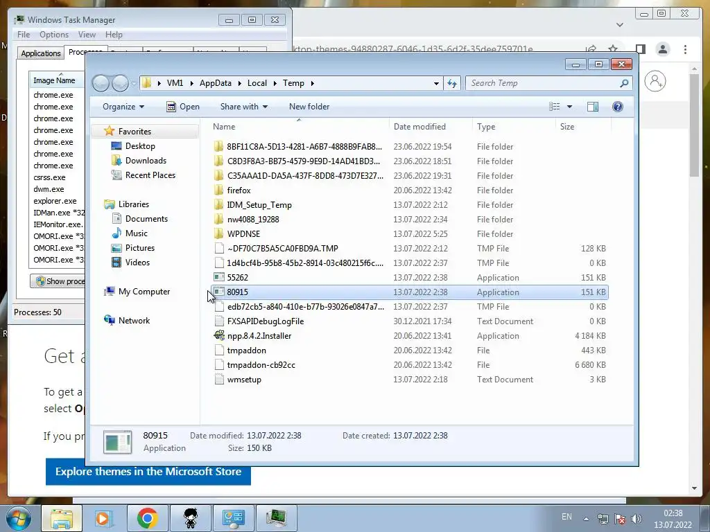Click the EN language indicator
This screenshot has width=710, height=532.
coord(566,517)
